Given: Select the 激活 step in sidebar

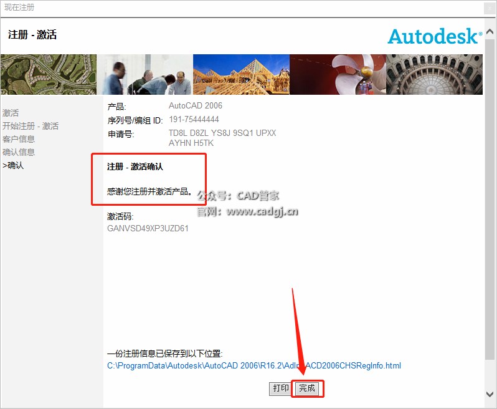Looking at the screenshot, I should point(11,113).
